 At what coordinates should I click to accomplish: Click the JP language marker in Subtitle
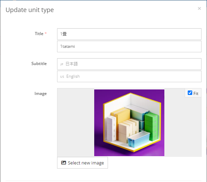[62, 64]
